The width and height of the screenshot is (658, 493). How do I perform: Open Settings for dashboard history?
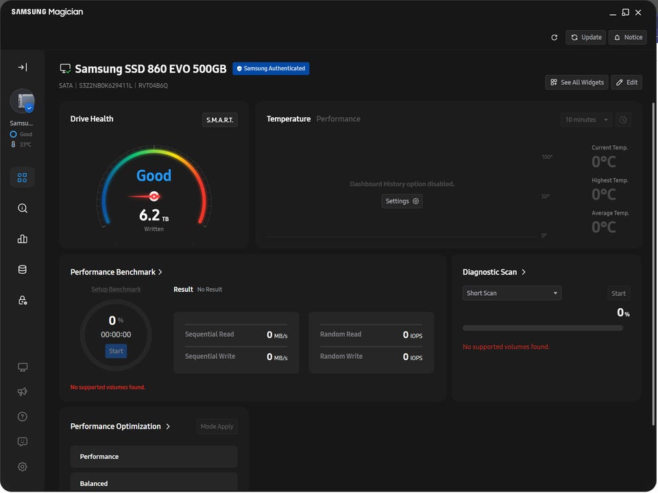pos(402,201)
